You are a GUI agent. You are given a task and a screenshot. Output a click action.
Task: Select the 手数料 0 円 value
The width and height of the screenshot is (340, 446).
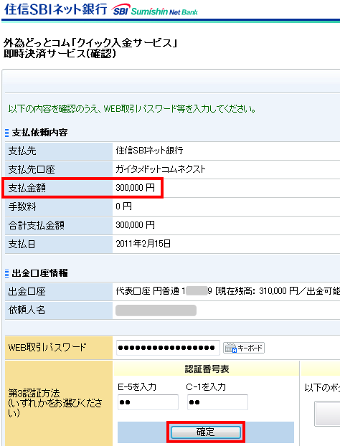123,207
